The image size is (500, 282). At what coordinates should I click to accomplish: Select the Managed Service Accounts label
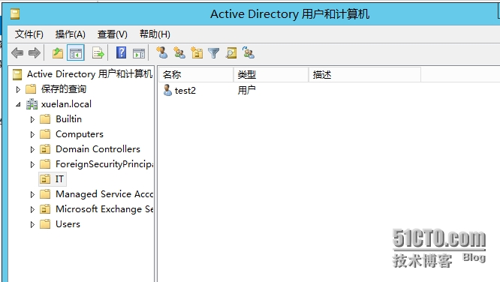click(x=104, y=194)
